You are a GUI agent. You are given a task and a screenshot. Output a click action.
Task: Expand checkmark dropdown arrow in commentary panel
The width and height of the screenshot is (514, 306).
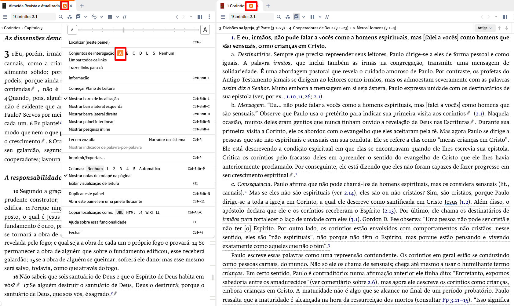click(x=304, y=17)
